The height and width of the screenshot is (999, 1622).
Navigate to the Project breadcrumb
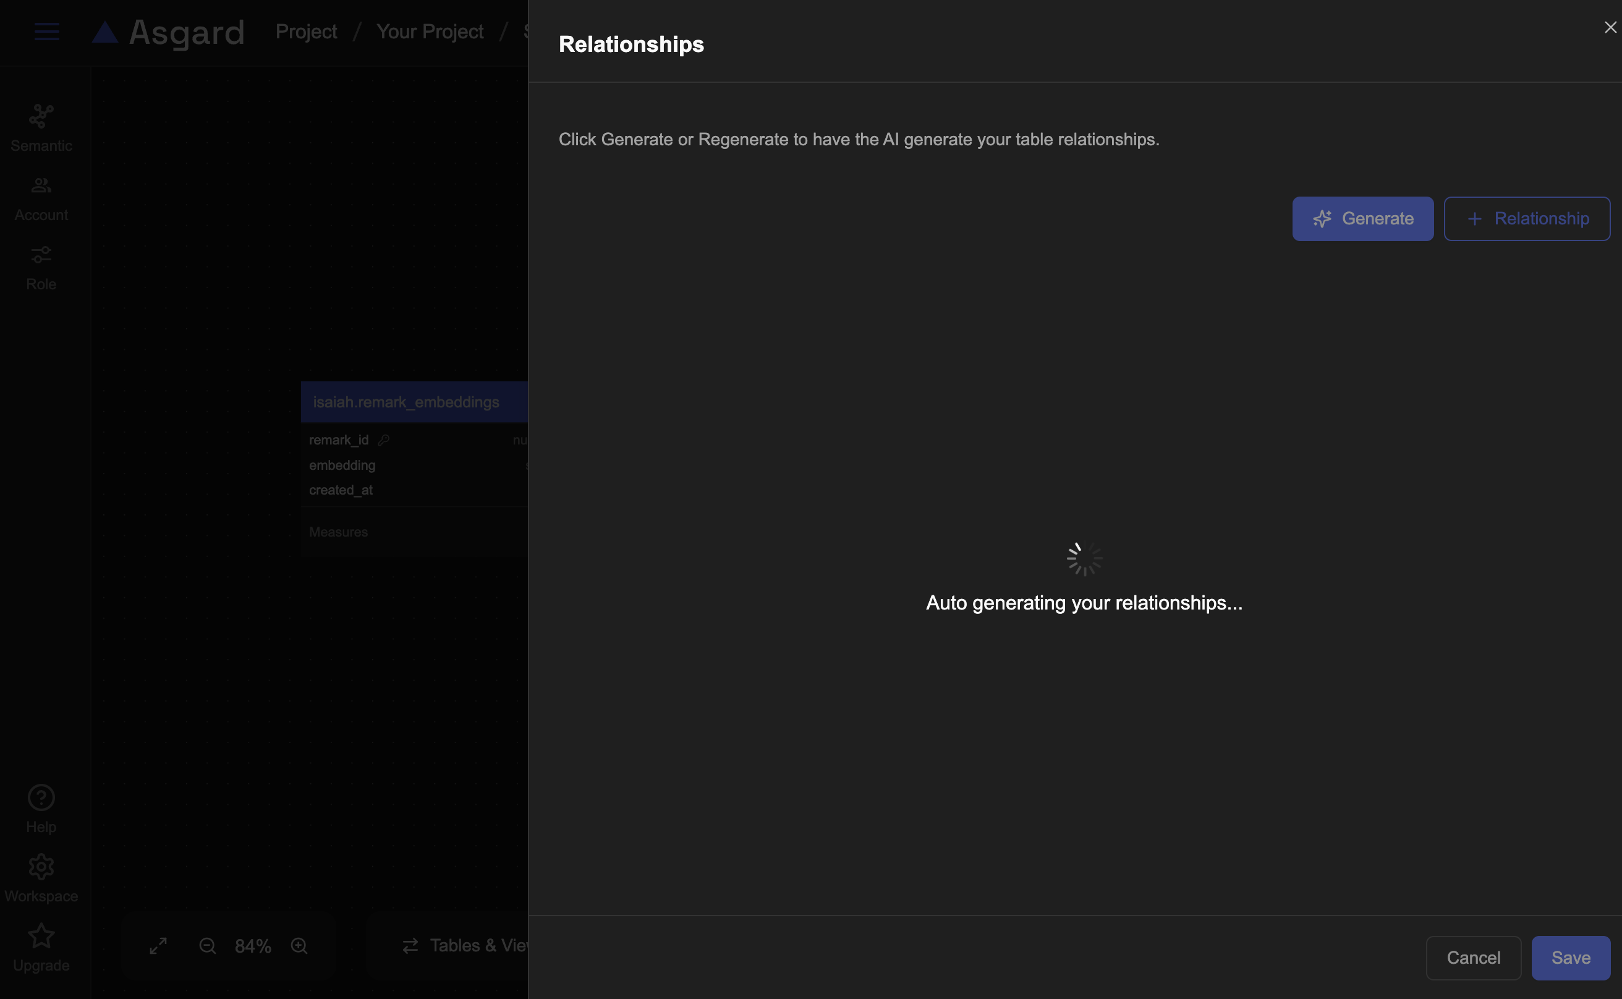click(x=306, y=31)
